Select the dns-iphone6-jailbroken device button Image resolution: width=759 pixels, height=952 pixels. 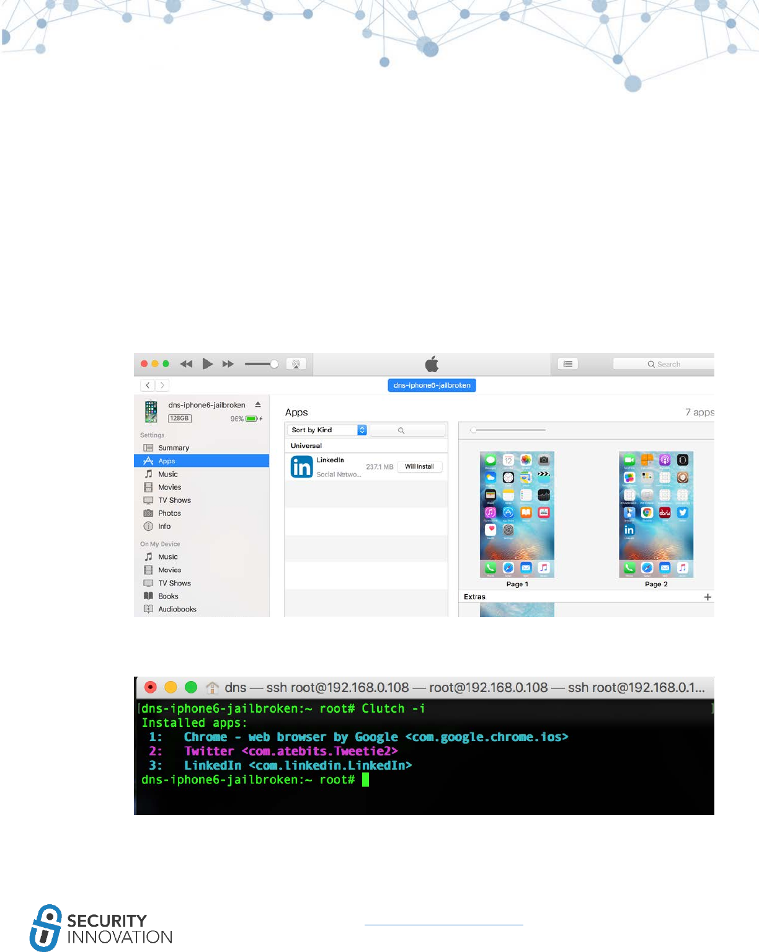click(432, 385)
